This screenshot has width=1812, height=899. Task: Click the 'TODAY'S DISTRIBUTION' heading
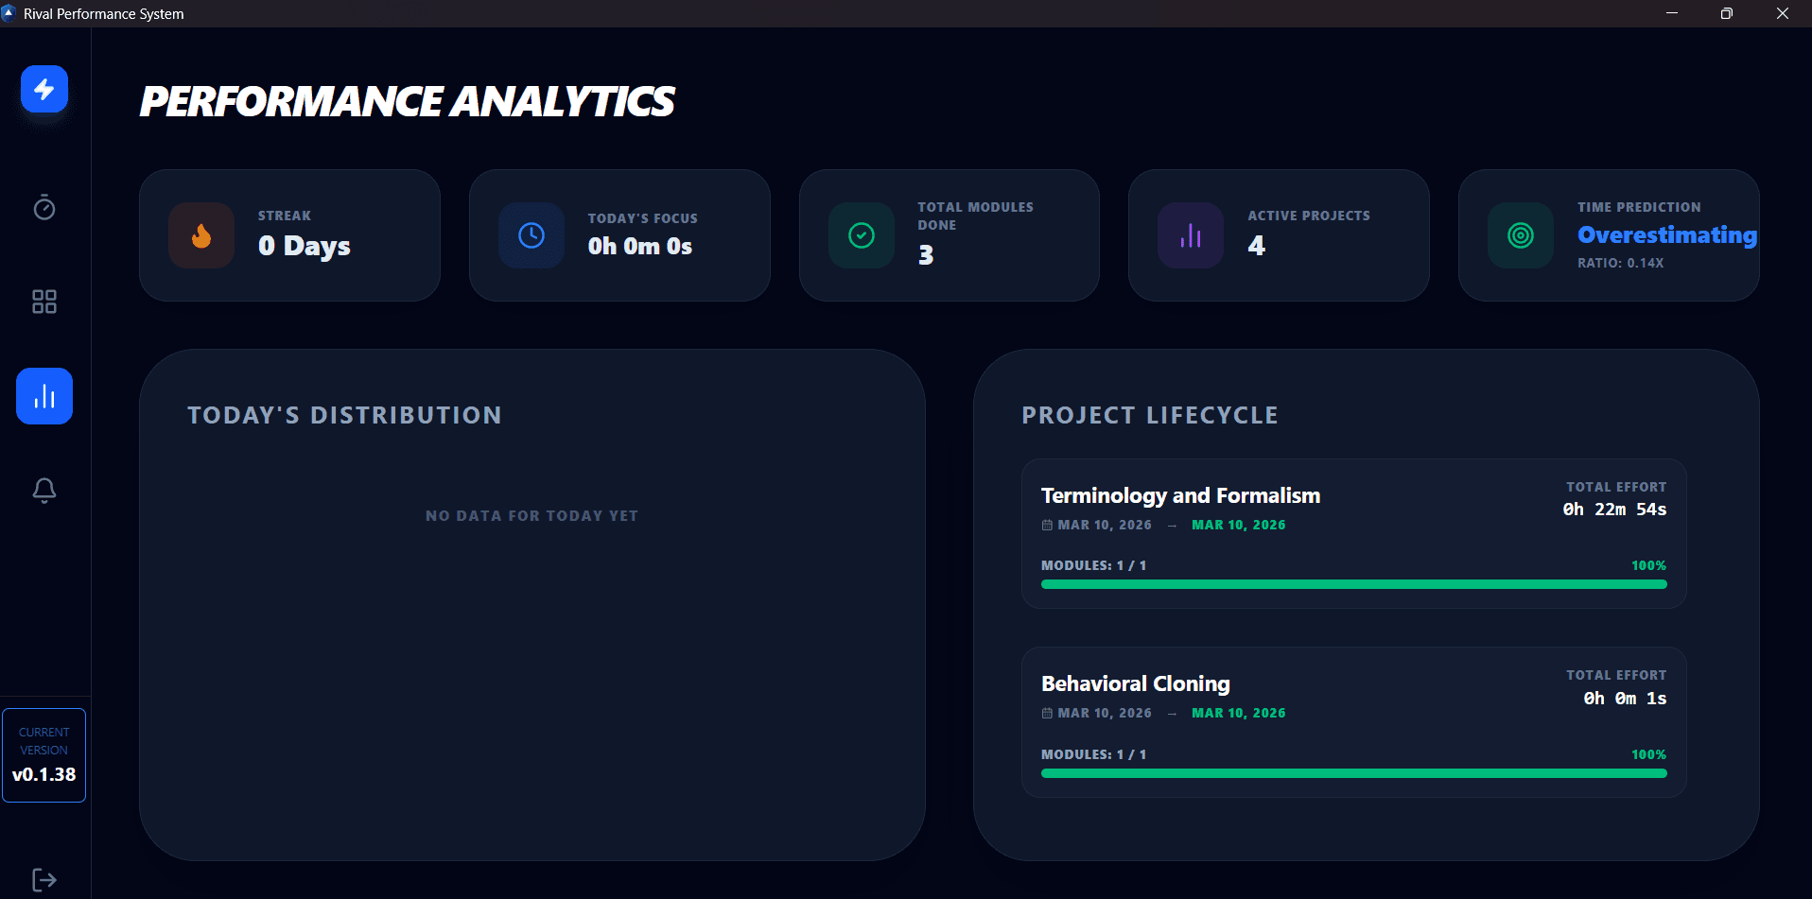pos(344,415)
